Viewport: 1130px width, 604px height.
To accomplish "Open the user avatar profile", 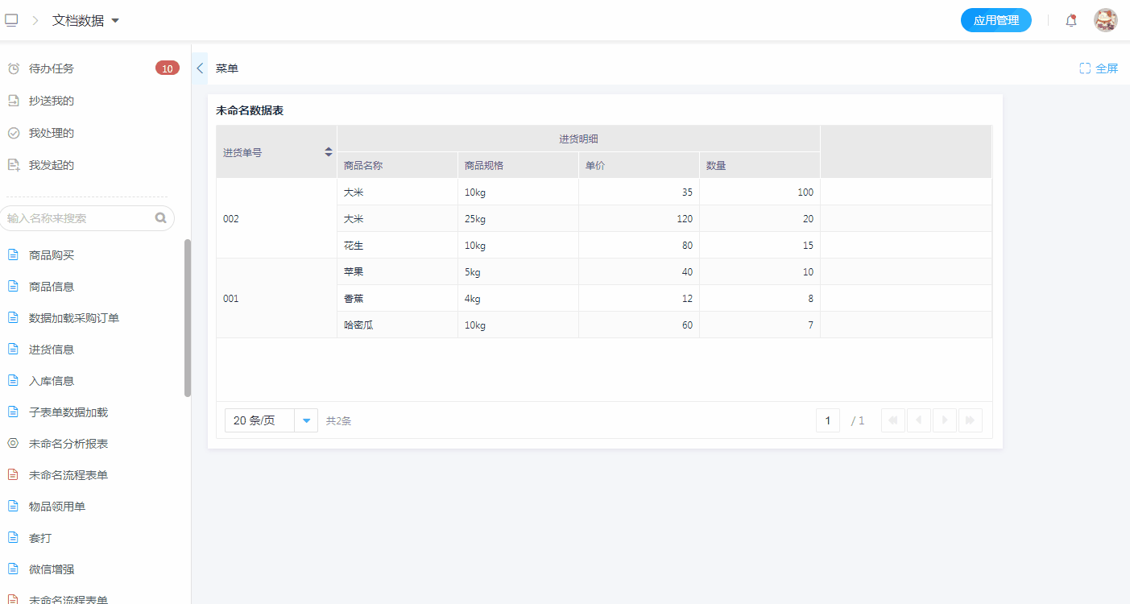I will tap(1105, 21).
